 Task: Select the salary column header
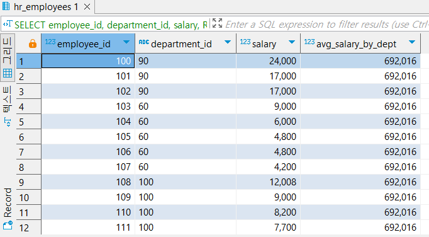tap(269, 43)
